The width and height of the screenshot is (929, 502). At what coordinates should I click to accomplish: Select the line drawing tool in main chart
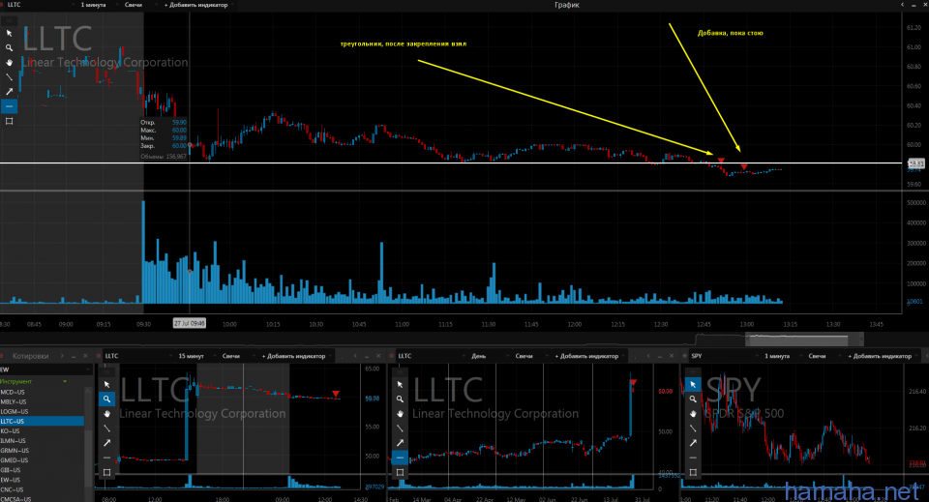click(x=9, y=77)
